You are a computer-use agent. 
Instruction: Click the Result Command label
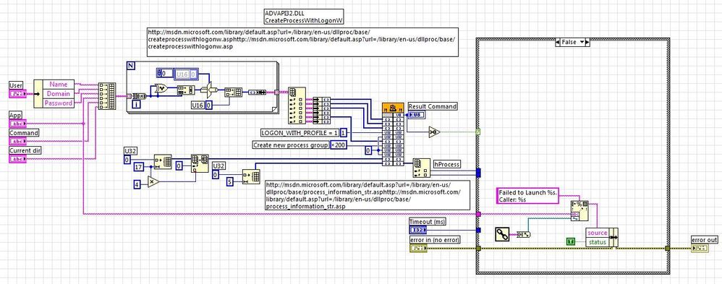pos(433,106)
